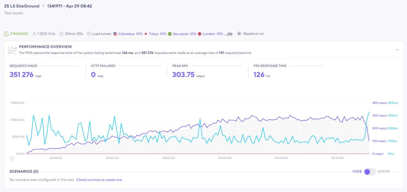407x192 pixels.
Task: Click the HIDE label for Scenarios
Action: (357, 172)
